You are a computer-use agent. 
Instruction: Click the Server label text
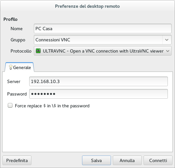click(x=14, y=82)
